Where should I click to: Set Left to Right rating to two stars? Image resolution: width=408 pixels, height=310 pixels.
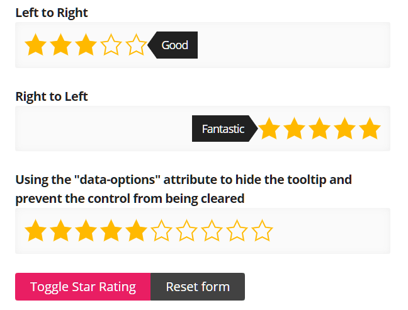click(x=60, y=45)
